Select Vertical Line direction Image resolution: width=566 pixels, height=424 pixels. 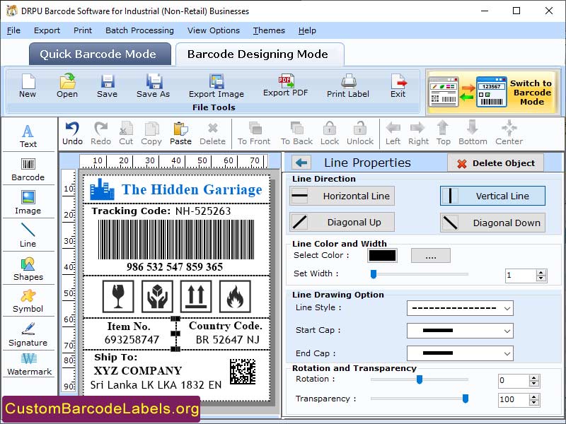[492, 196]
